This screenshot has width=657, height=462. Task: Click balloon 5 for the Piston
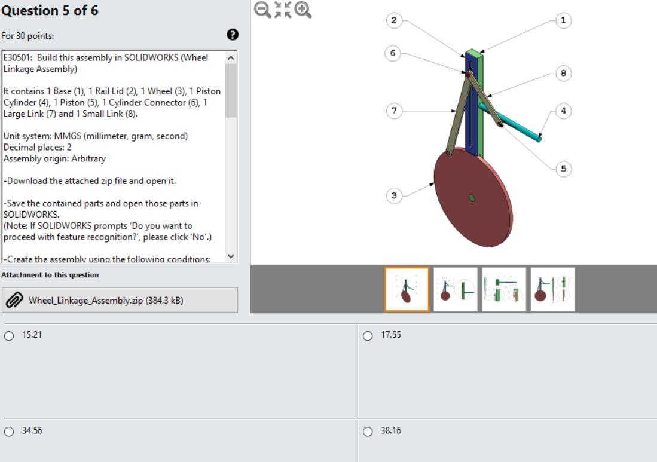pyautogui.click(x=563, y=169)
